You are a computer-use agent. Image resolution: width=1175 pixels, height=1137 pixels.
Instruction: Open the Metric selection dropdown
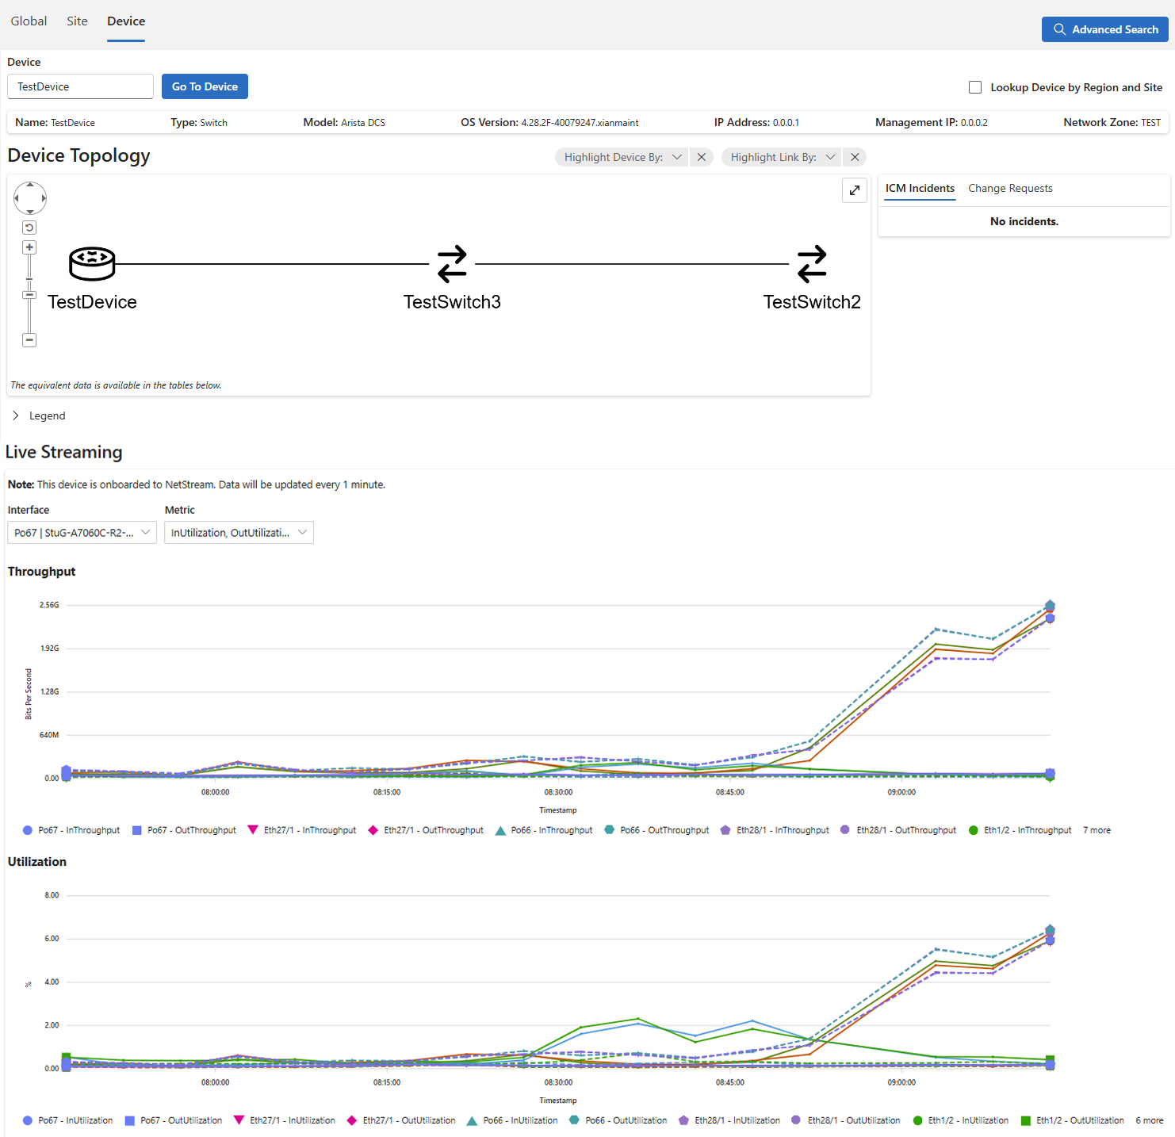click(x=238, y=532)
